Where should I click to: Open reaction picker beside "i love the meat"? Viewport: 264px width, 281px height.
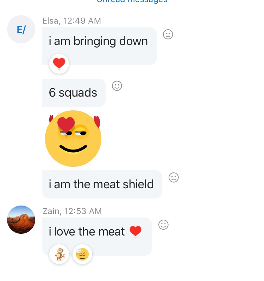[163, 225]
